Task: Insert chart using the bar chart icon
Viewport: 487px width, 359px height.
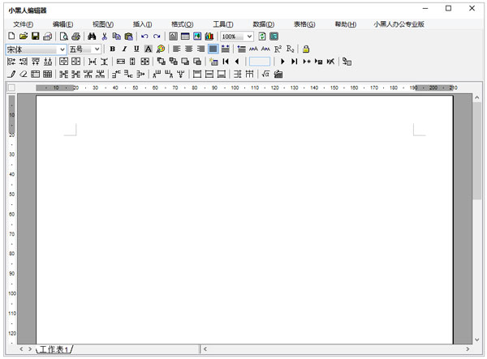Action: pos(209,36)
